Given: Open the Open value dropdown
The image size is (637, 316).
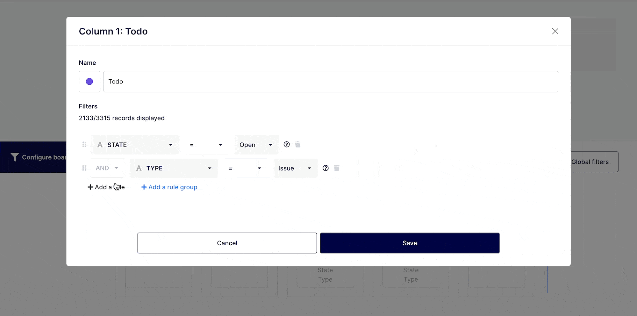Looking at the screenshot, I should (256, 145).
